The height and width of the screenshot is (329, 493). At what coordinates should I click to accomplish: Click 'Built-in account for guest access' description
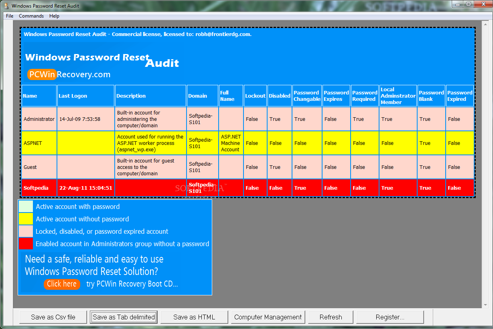click(x=151, y=167)
